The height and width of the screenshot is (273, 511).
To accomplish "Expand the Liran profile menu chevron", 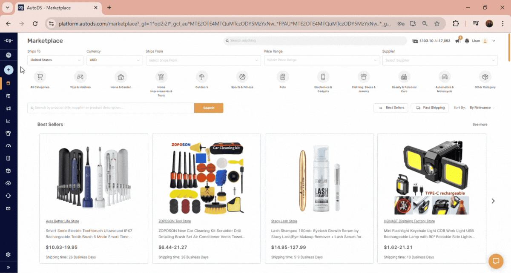I will [x=493, y=41].
